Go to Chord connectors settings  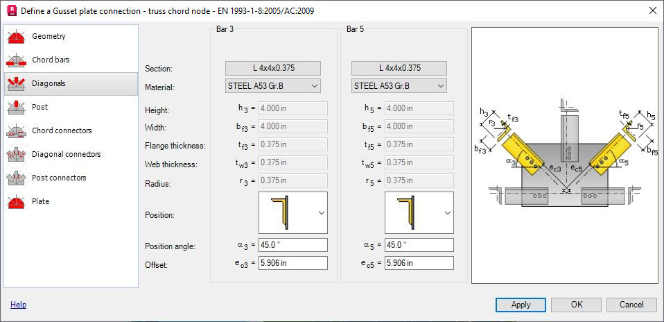click(x=62, y=130)
